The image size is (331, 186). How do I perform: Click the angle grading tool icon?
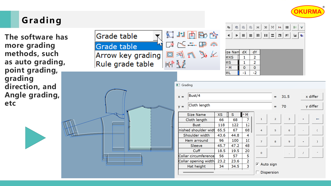(x=214, y=54)
